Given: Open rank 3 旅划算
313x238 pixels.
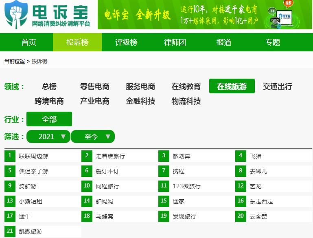Looking at the screenshot, I should pos(197,156).
